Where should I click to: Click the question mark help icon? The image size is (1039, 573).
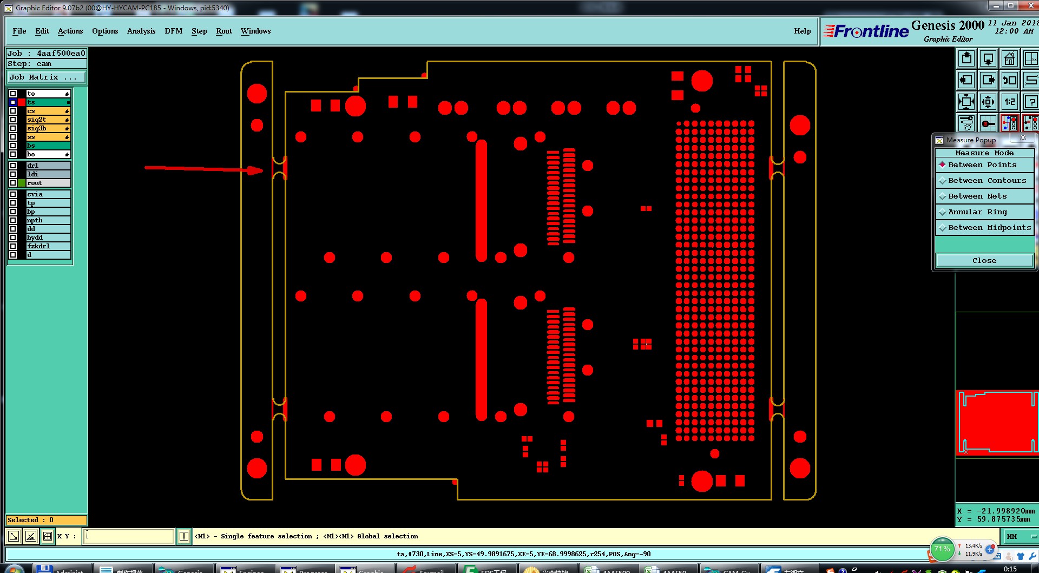point(1031,102)
